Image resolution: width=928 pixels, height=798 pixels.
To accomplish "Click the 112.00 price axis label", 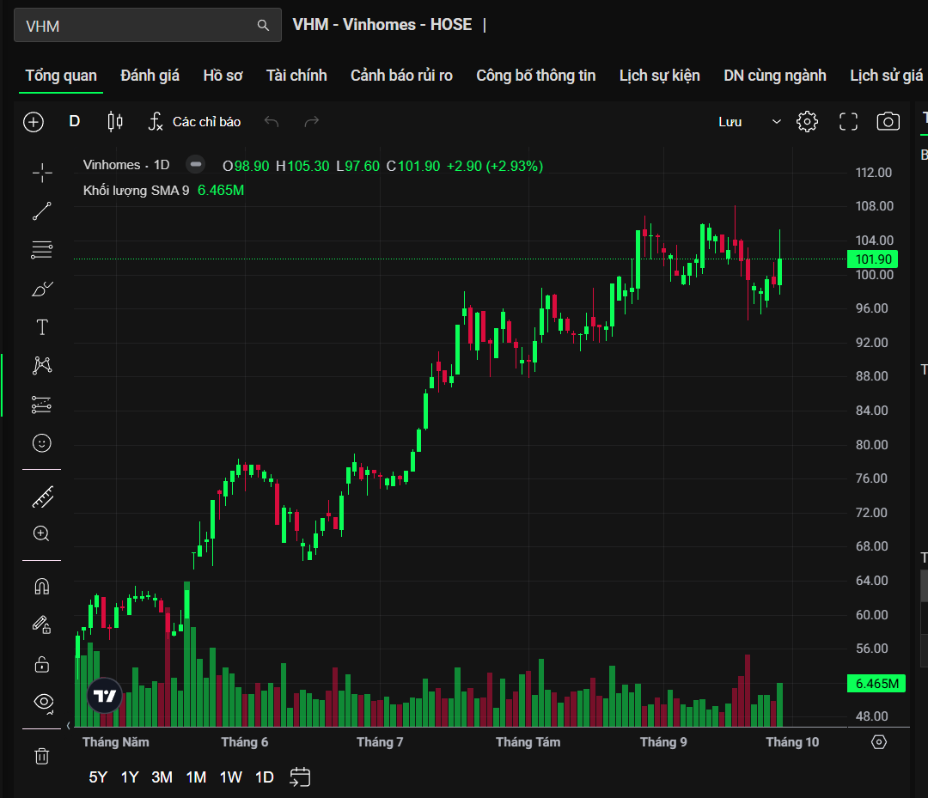I will coord(874,173).
